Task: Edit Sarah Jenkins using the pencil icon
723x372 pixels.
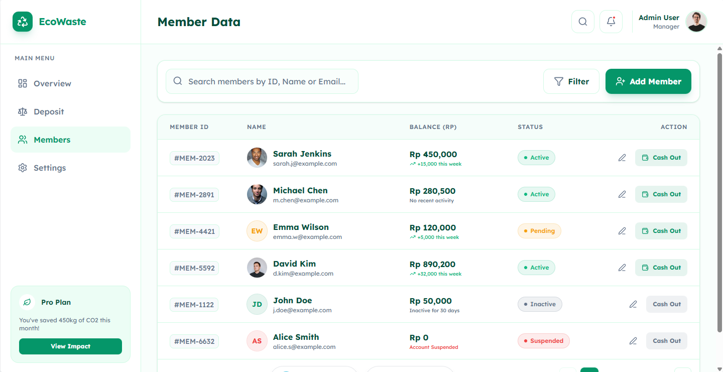Action: click(x=622, y=158)
